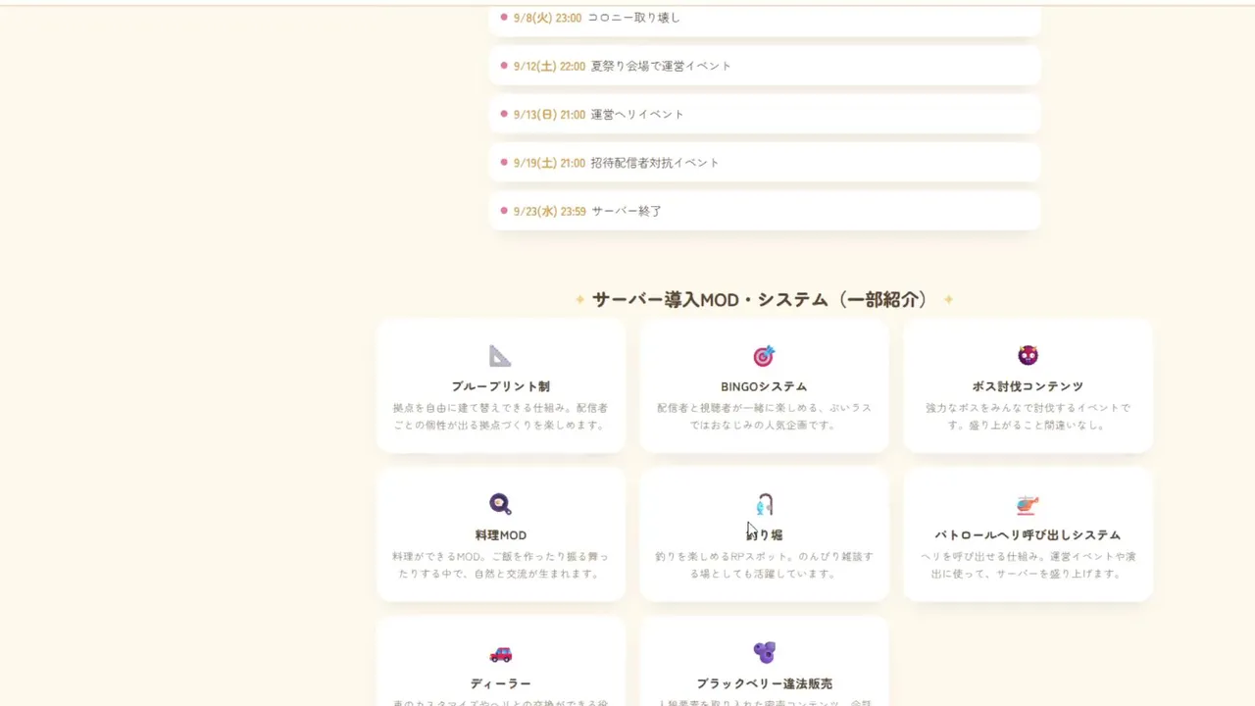
Task: Select the date text "9/8(火) 23:00"
Action: (547, 18)
